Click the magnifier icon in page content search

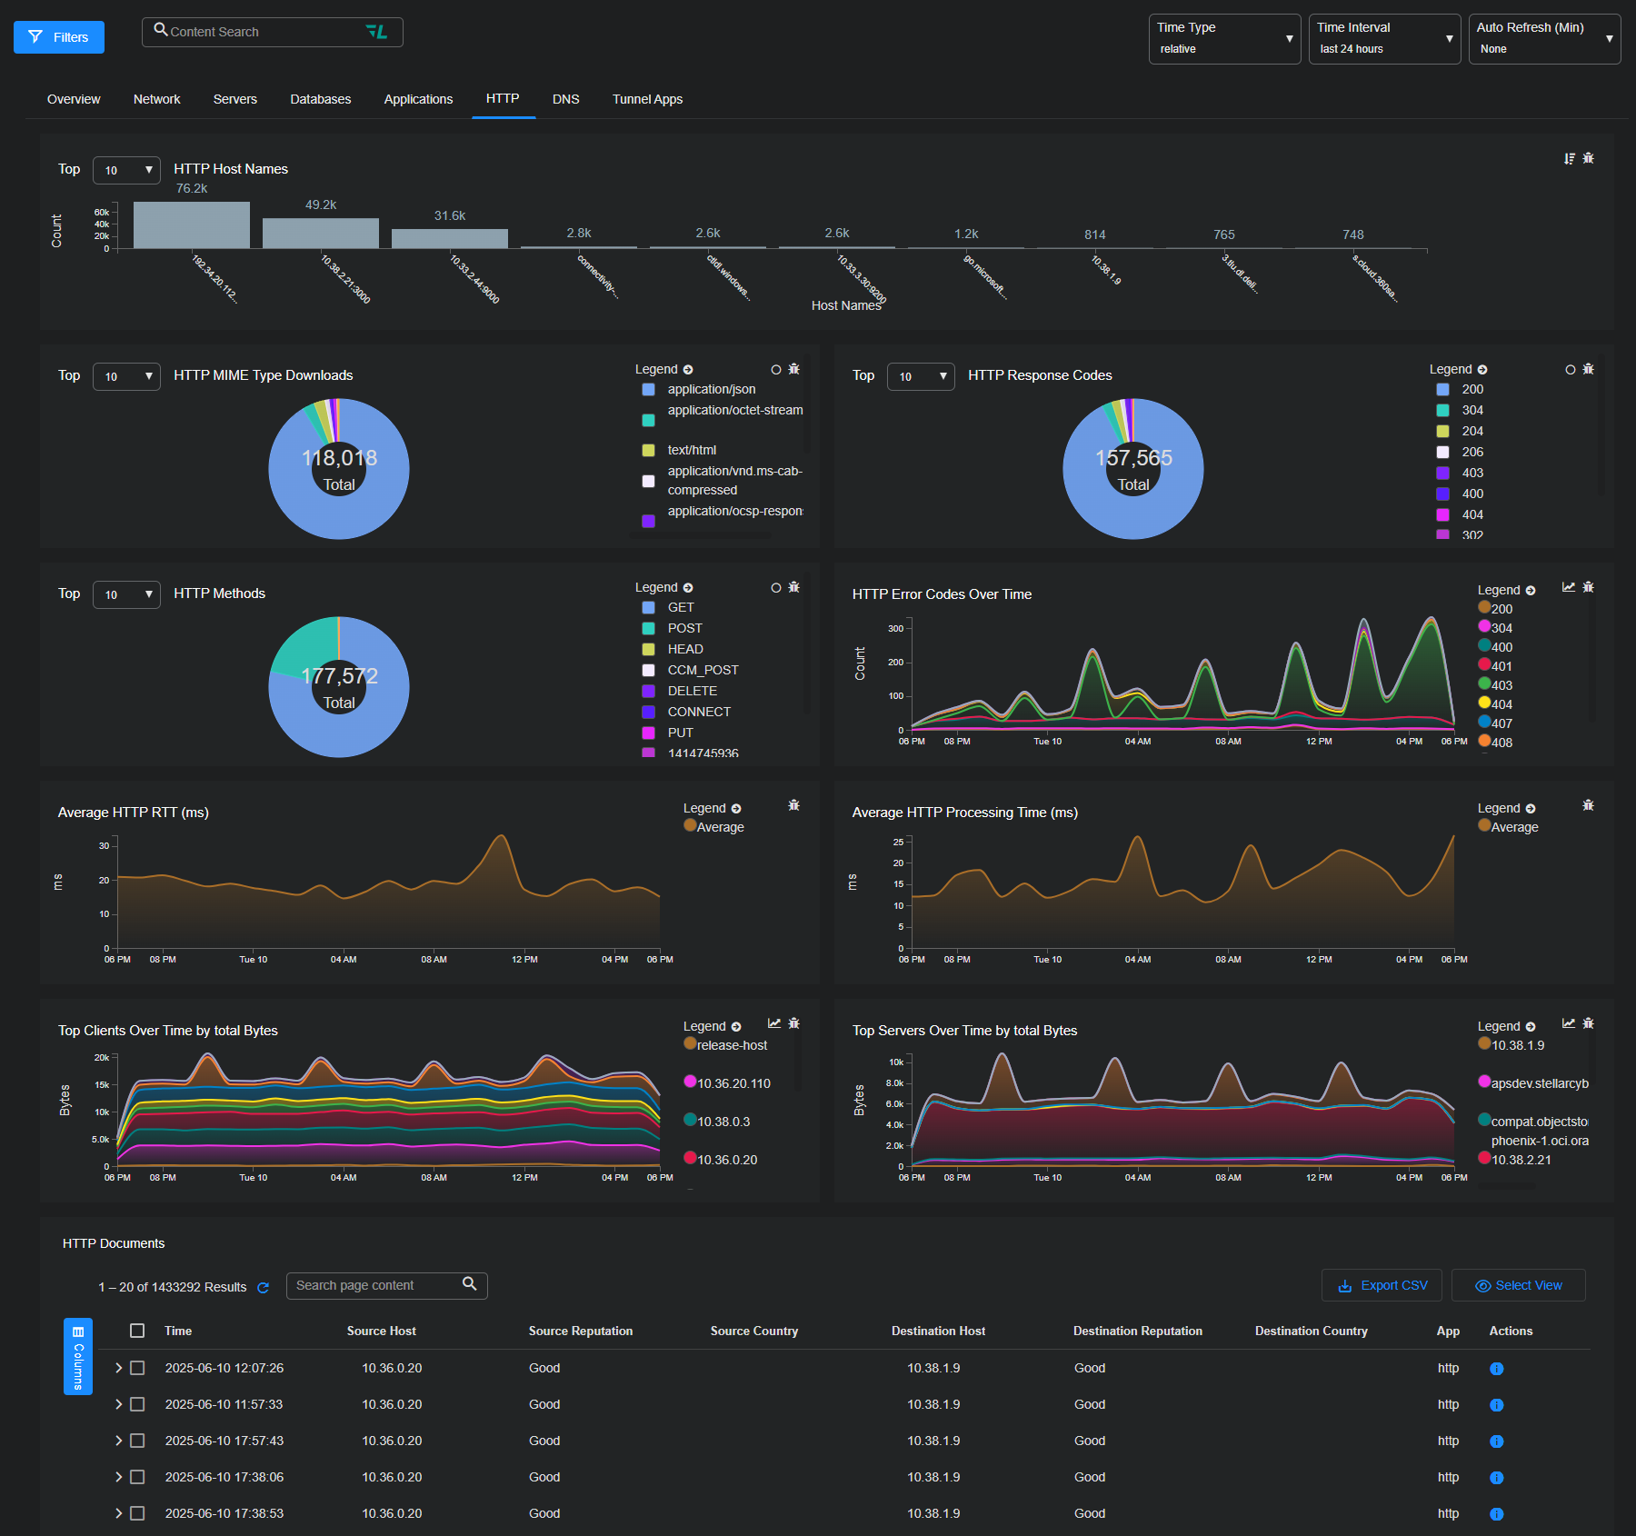[469, 1284]
